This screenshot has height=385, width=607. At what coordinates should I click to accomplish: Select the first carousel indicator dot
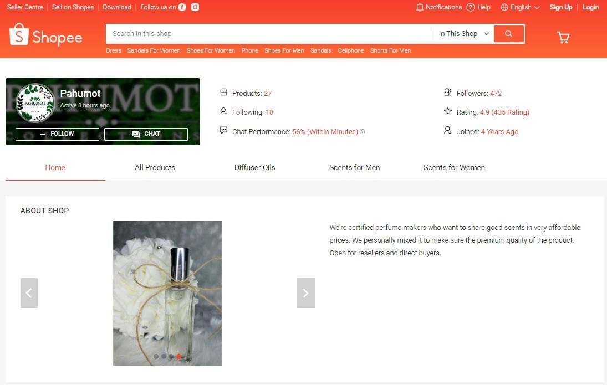coord(156,356)
